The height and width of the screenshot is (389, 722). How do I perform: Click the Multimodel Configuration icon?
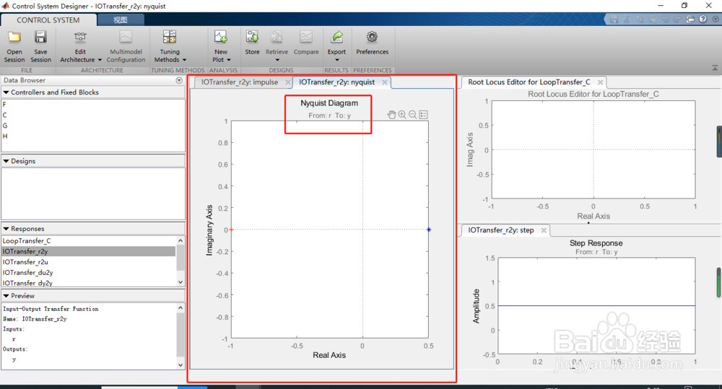[x=126, y=38]
